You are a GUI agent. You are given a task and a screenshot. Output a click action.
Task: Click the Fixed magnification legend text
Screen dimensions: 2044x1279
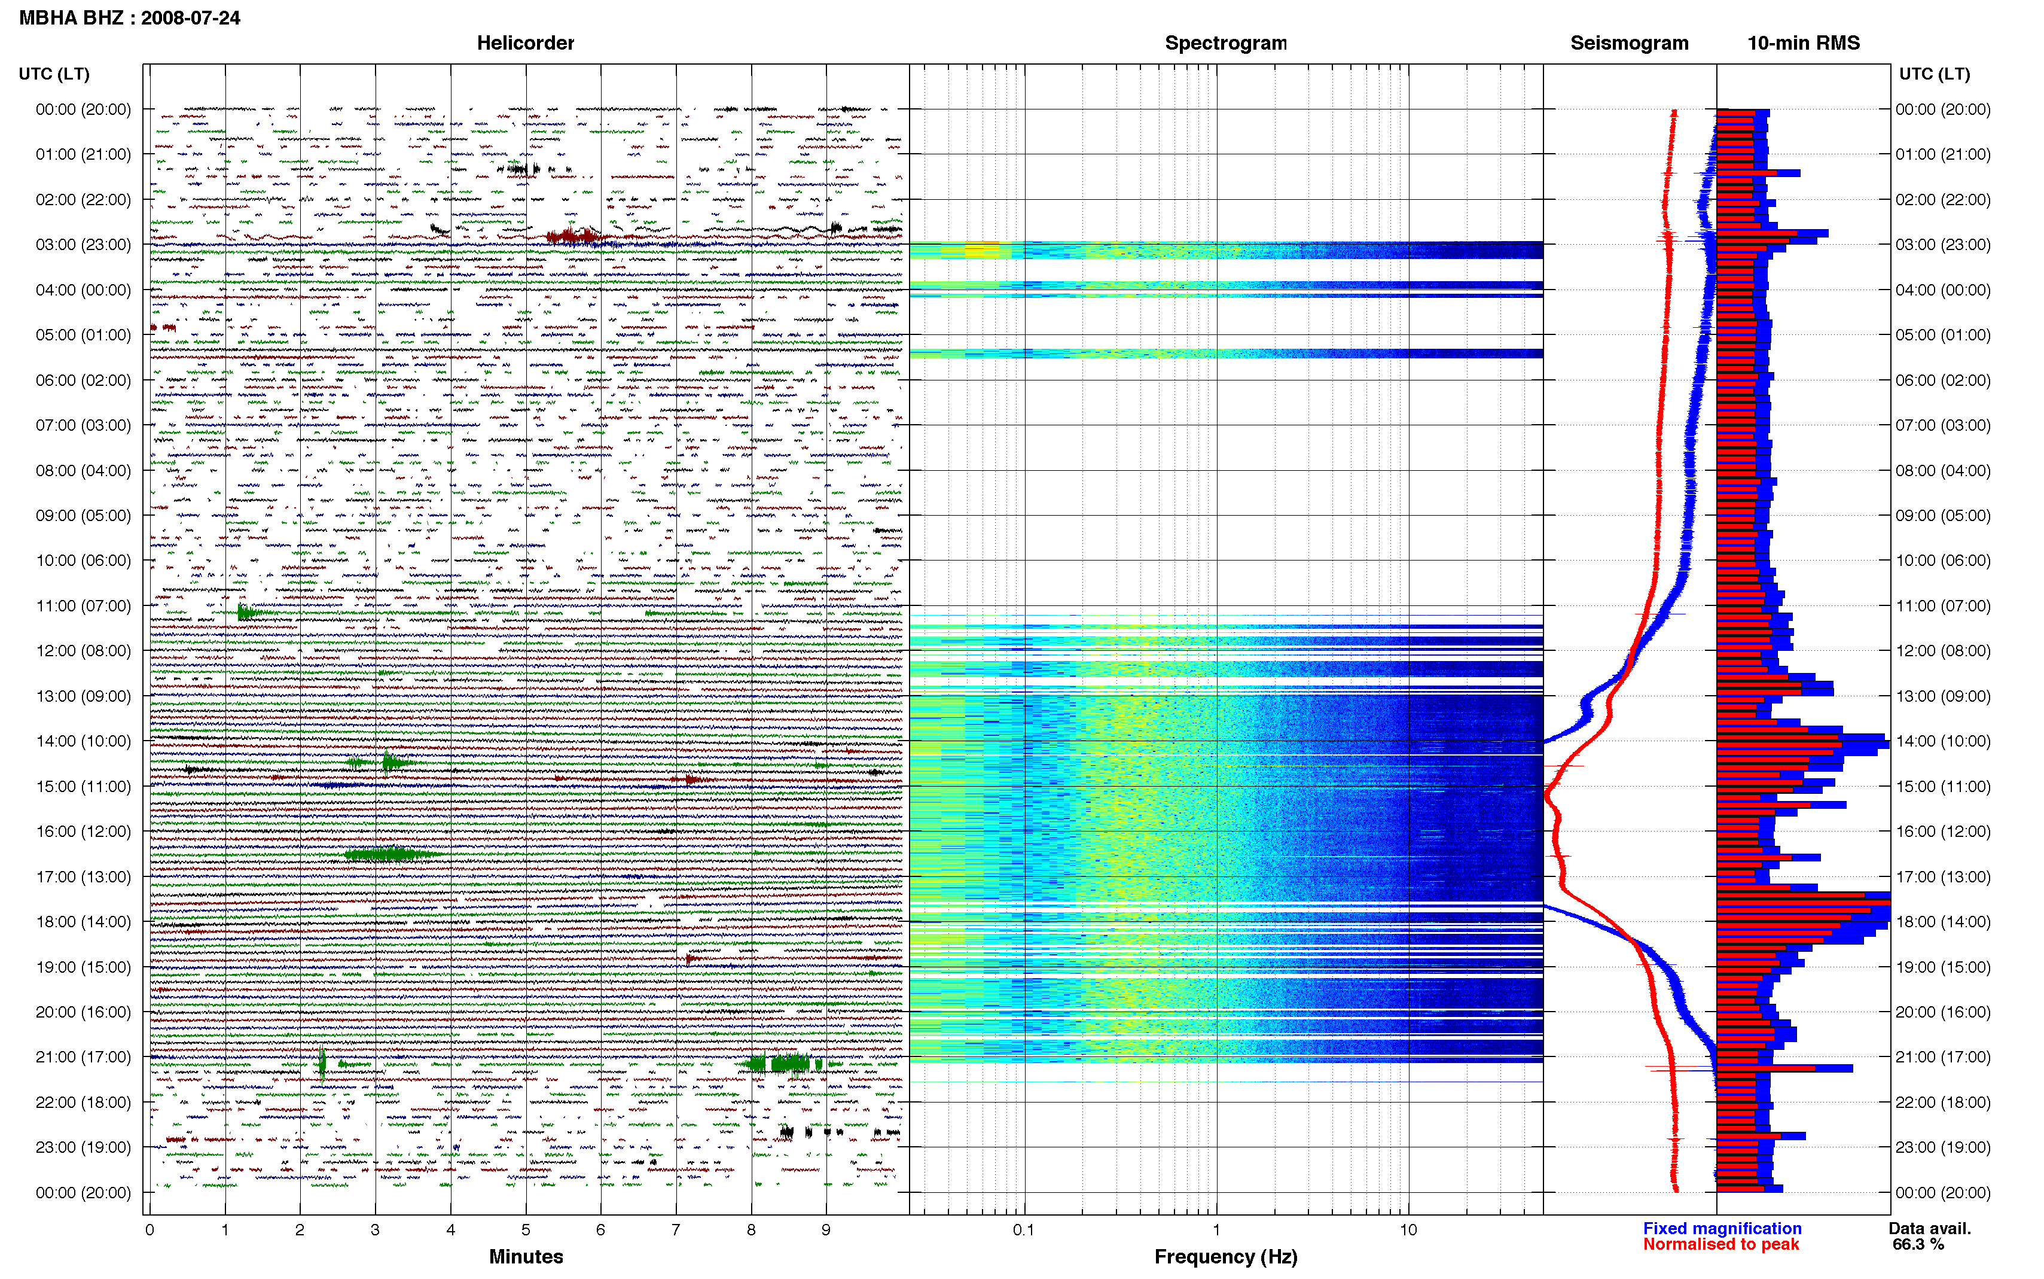pos(1722,1228)
